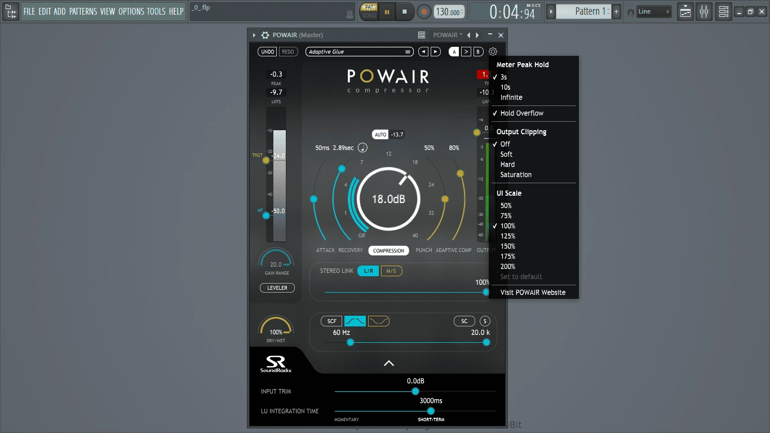This screenshot has height=433, width=770.
Task: Click the NF noise floor handle
Action: (x=266, y=215)
